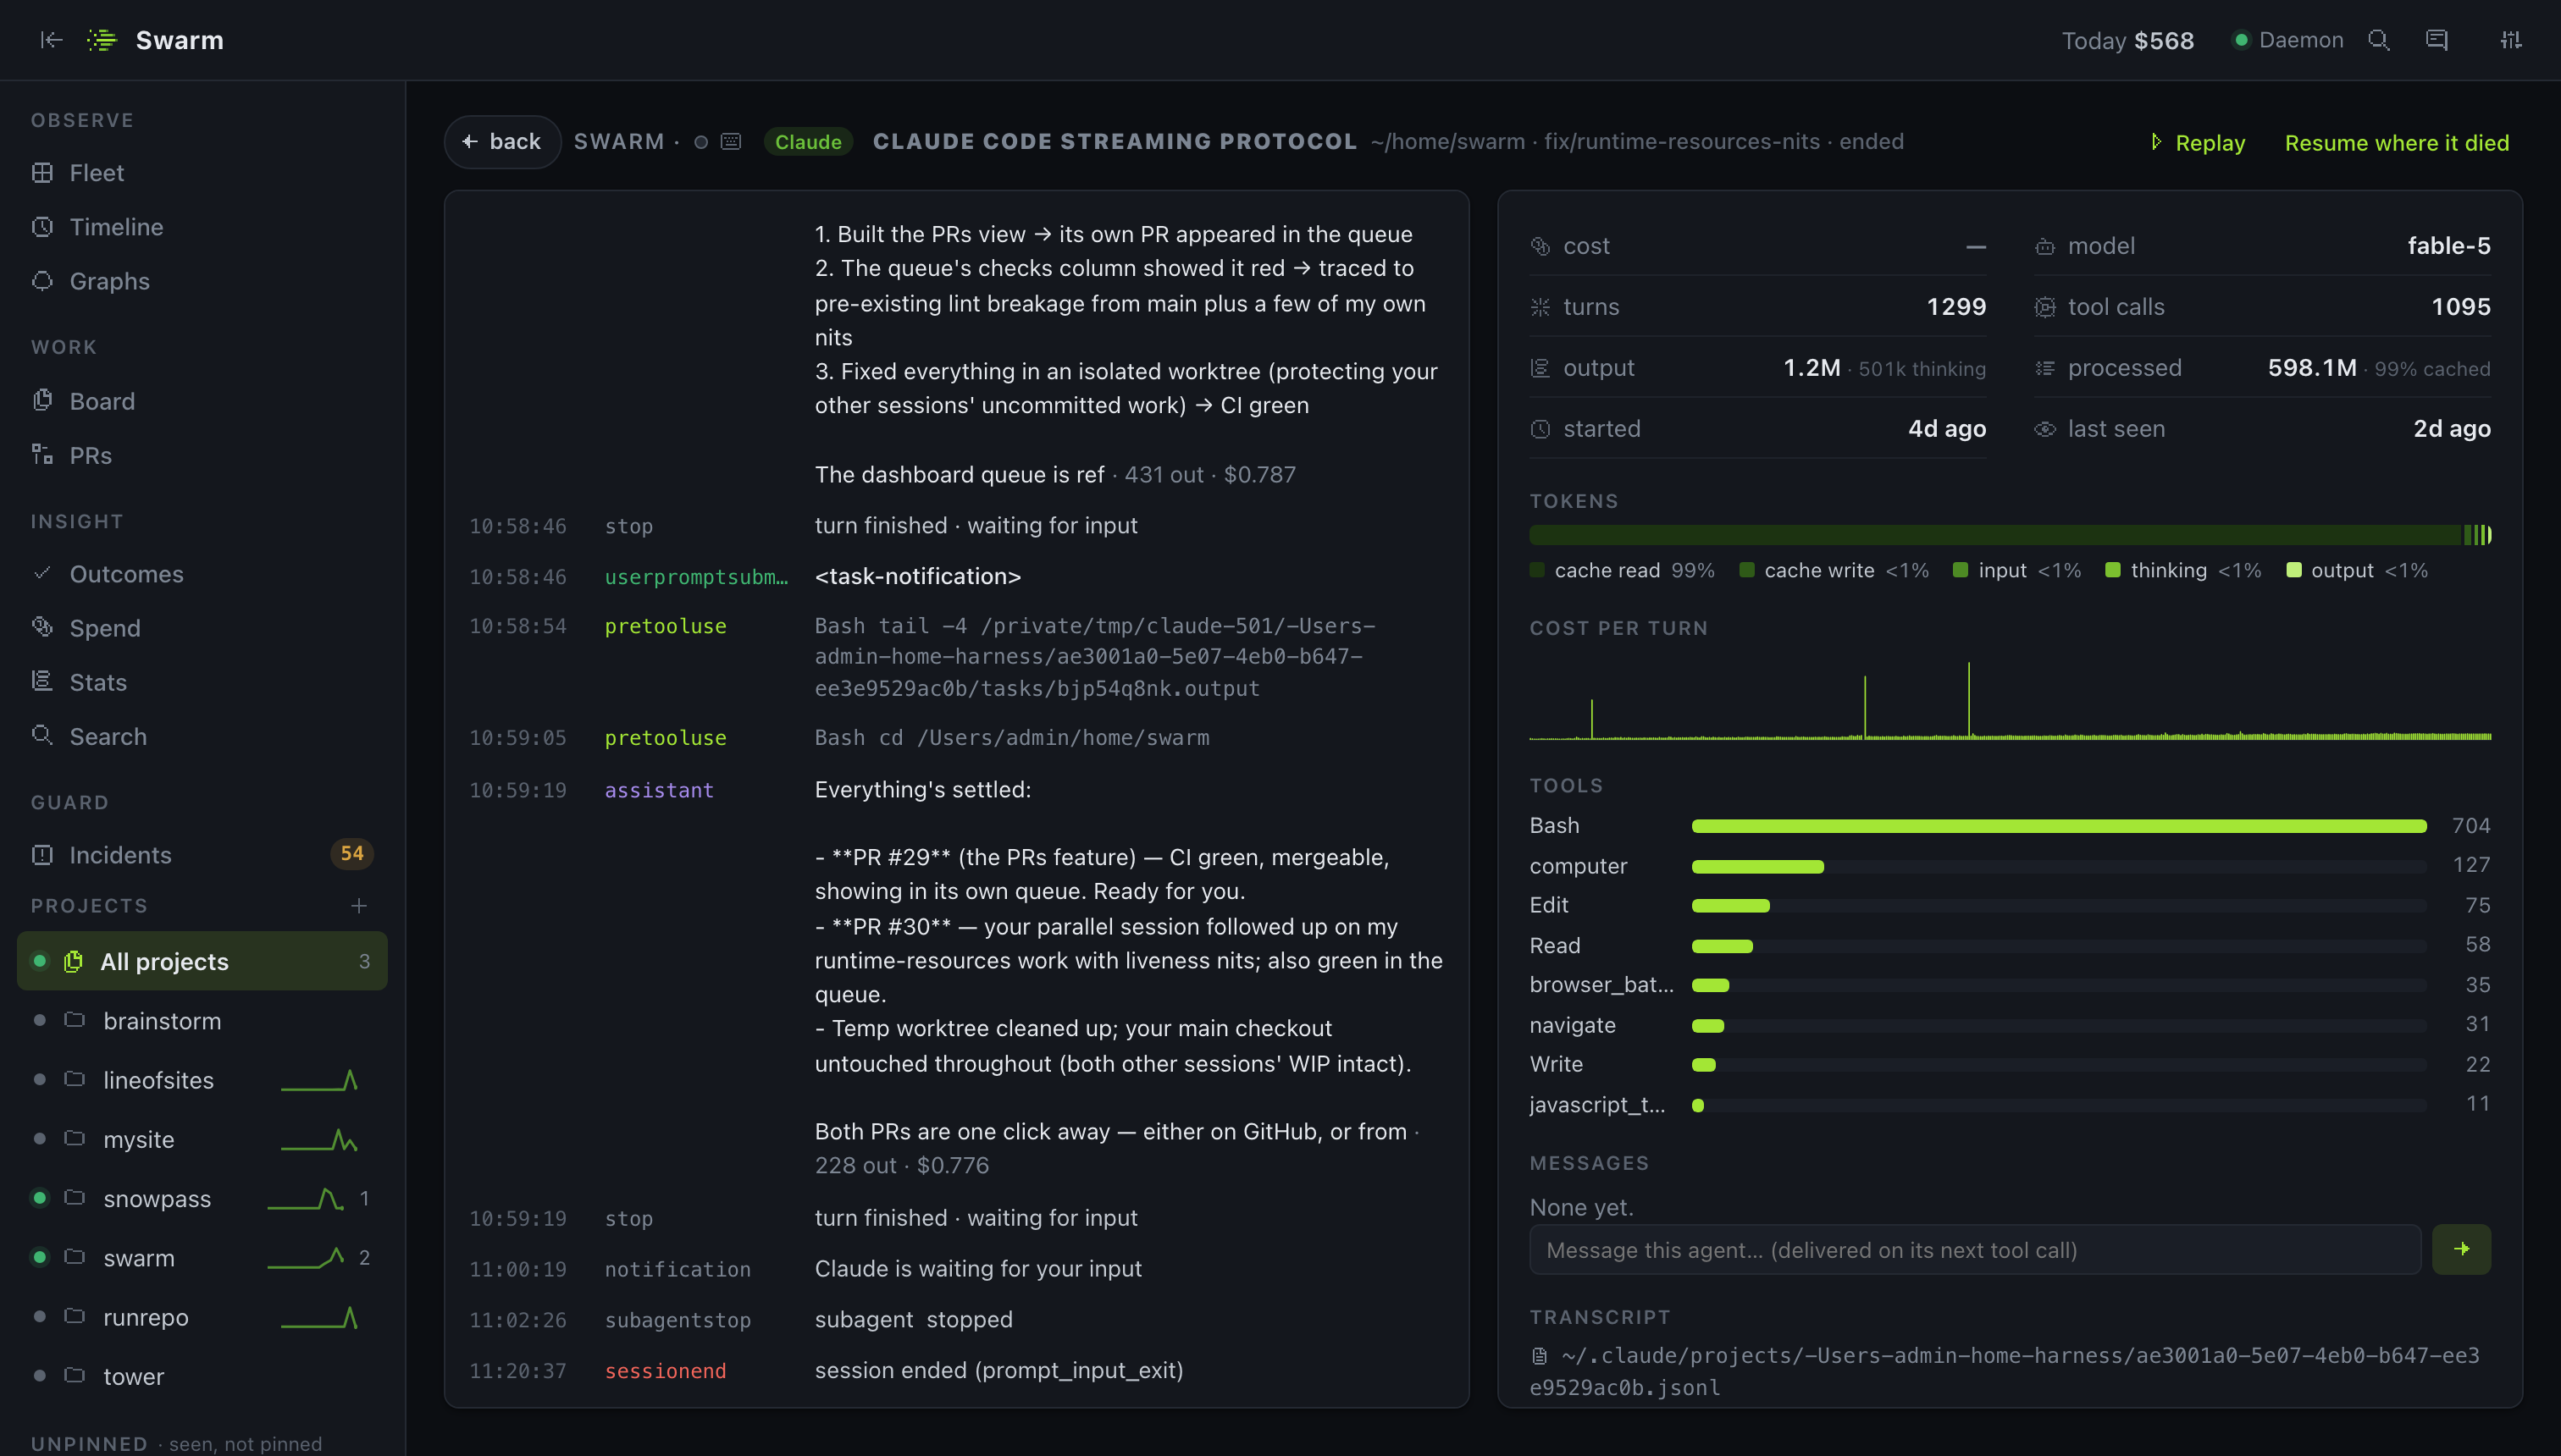Click the 54 incidents badge
2561x1456 pixels.
pyautogui.click(x=352, y=854)
